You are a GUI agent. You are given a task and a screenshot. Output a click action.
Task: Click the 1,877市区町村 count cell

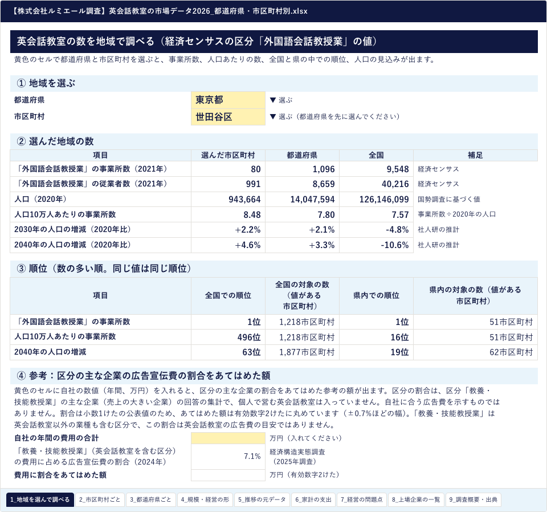point(302,352)
